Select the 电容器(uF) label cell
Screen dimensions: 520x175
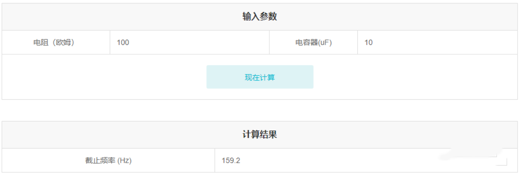(314, 42)
